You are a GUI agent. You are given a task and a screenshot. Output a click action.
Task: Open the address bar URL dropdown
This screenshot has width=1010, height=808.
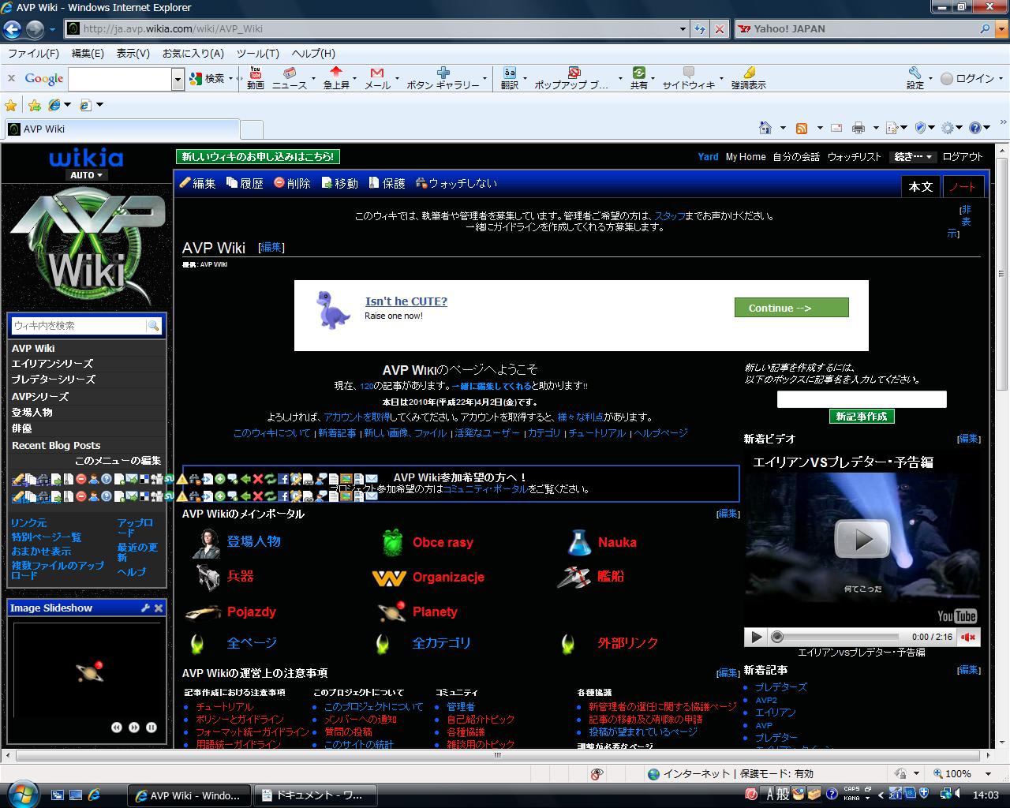click(x=683, y=28)
